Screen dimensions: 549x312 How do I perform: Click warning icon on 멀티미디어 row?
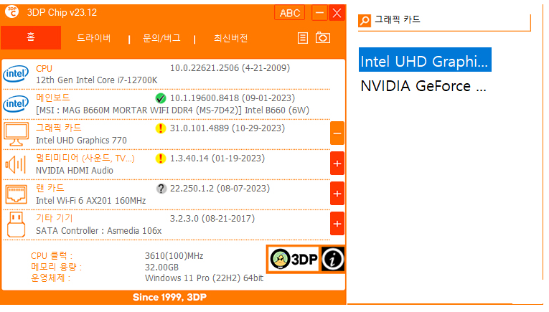pos(161,159)
